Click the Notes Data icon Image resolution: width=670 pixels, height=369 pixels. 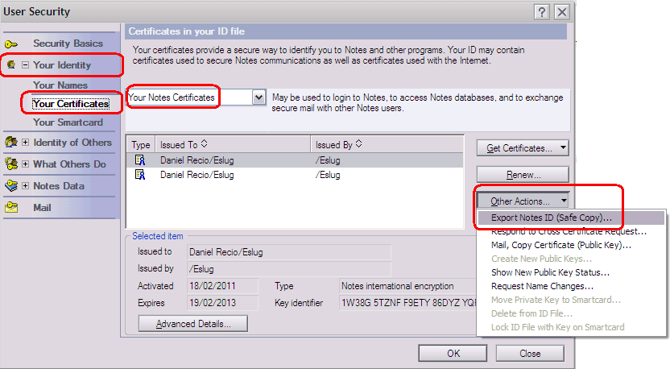(x=11, y=185)
